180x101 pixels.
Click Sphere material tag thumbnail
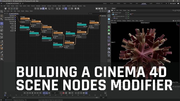click(x=132, y=14)
